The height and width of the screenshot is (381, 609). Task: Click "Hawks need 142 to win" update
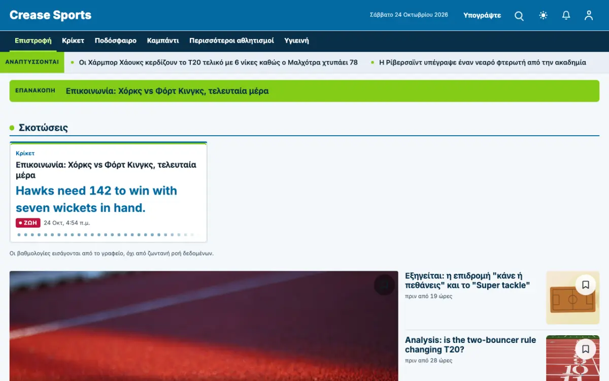96,199
